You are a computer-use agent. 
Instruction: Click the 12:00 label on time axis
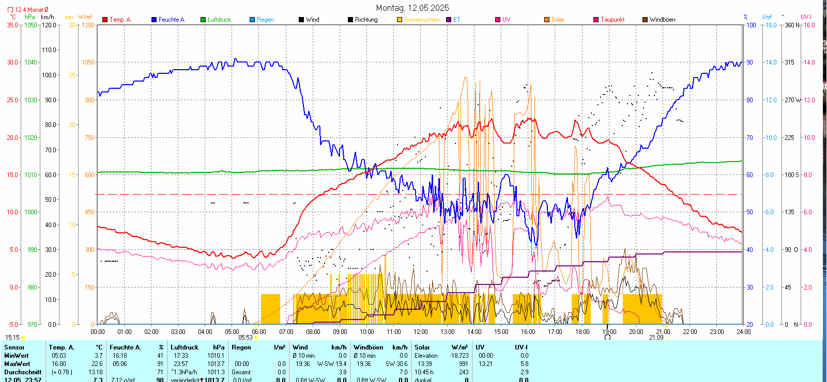[421, 332]
